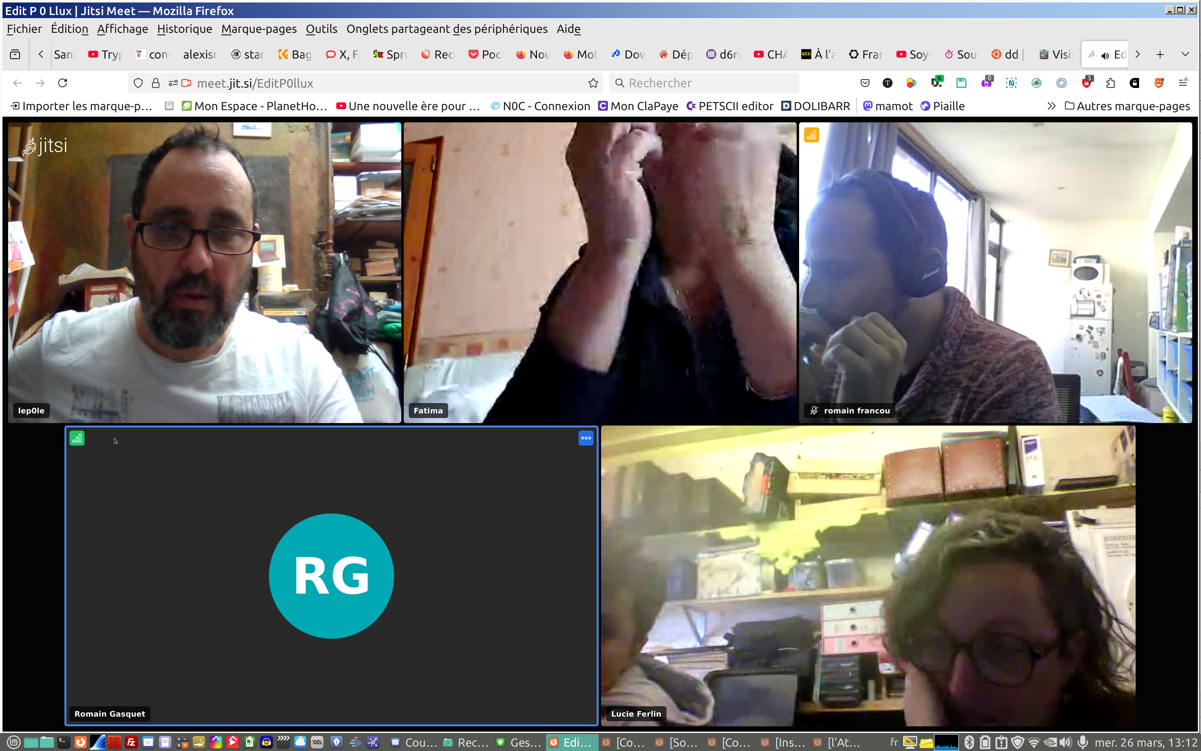1201x751 pixels.
Task: Click the camera sharing indicator in address bar
Action: coord(186,83)
